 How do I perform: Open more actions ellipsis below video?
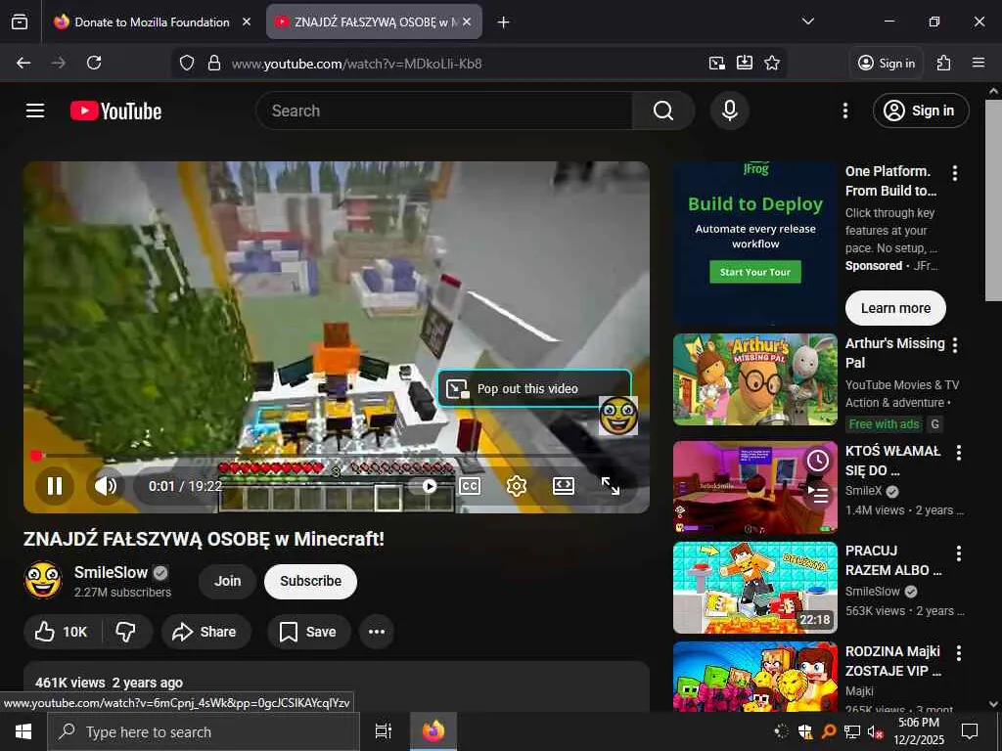[x=377, y=632]
